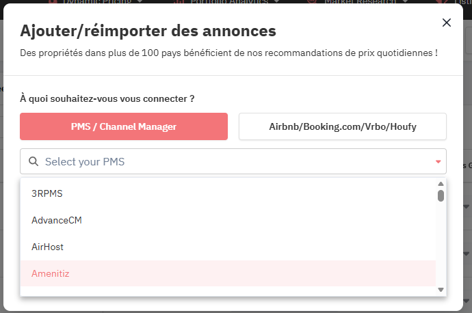Click the PMS list scroll-down arrow
This screenshot has width=472, height=313.
(441, 290)
